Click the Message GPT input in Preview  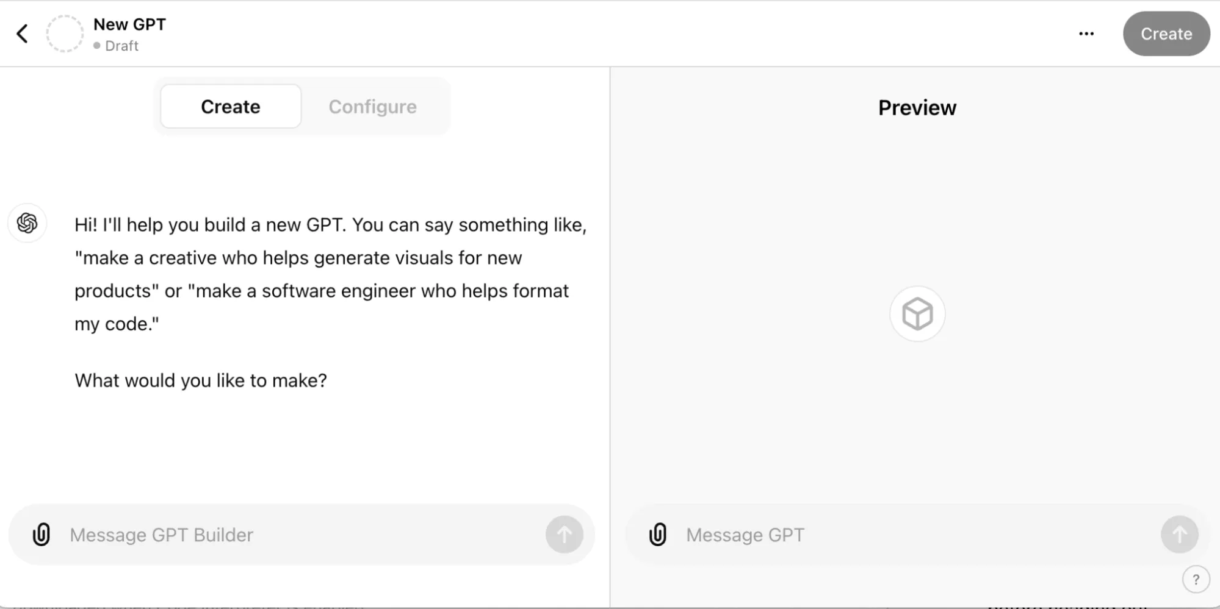tap(854, 535)
